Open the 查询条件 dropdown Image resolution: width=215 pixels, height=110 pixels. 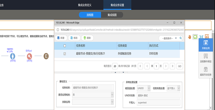(x=169, y=38)
